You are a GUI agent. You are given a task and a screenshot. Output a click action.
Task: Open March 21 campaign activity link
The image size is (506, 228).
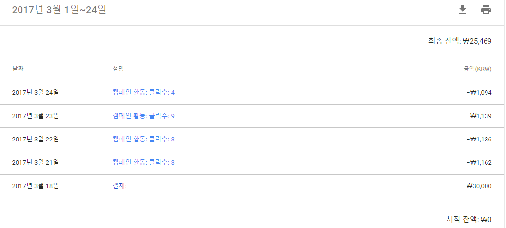pos(143,162)
